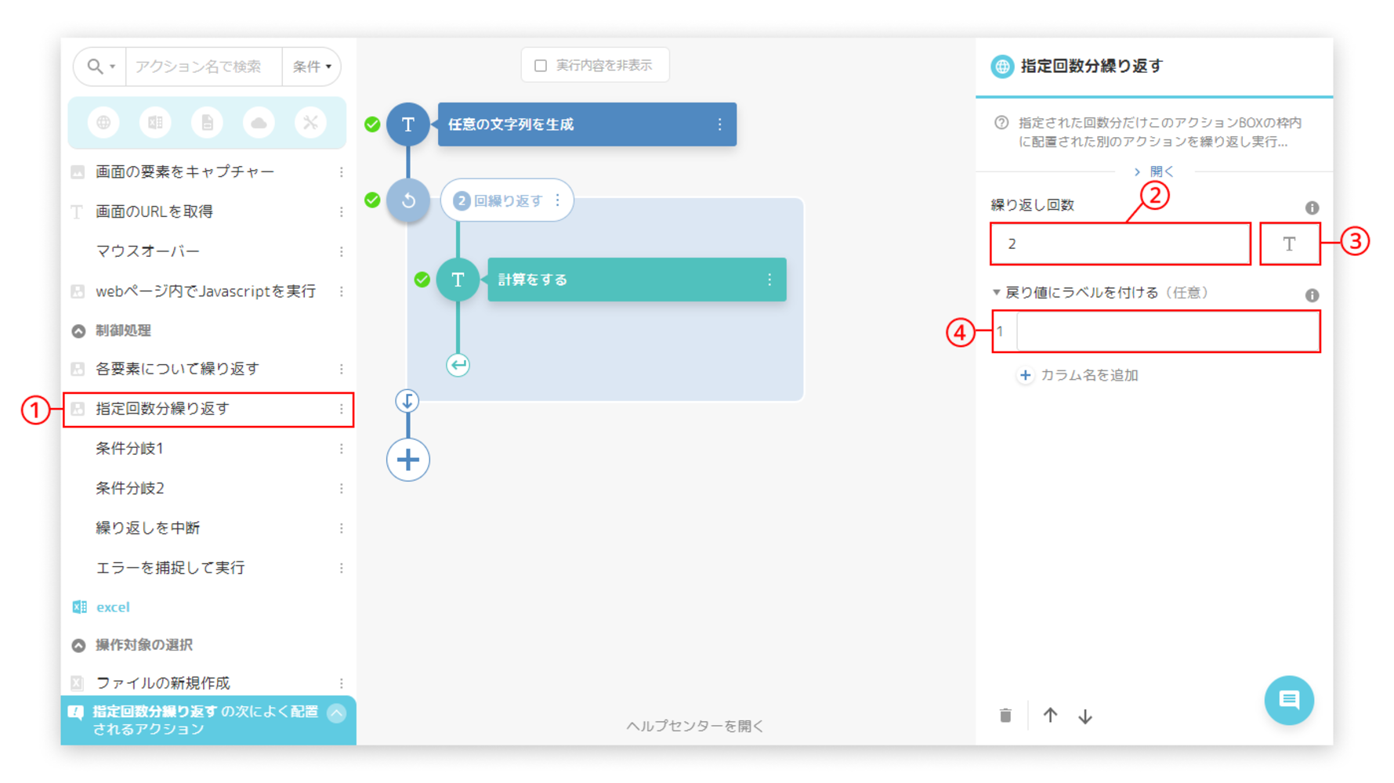Click the T icon of 計算をする

(x=458, y=280)
